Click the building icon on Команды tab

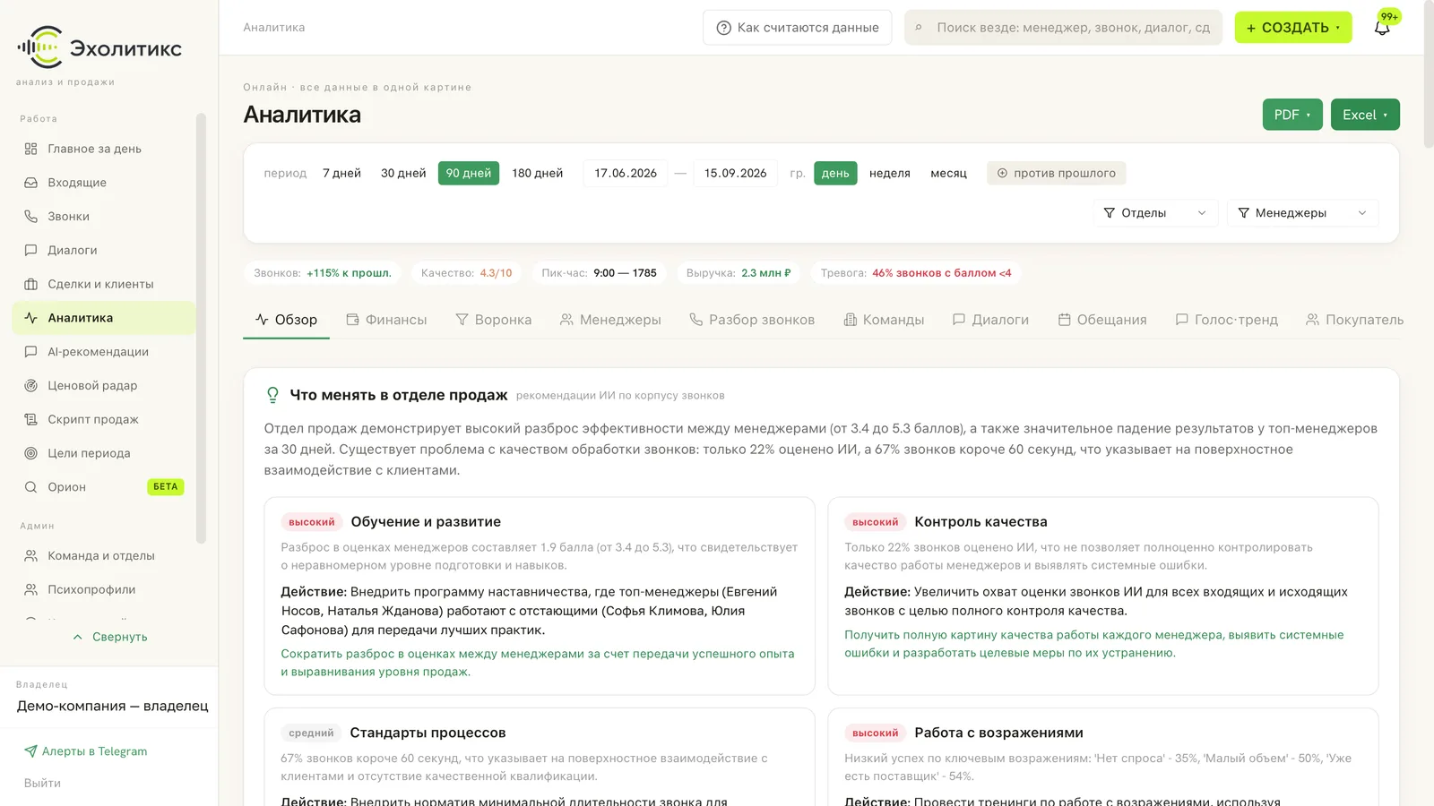pyautogui.click(x=851, y=320)
